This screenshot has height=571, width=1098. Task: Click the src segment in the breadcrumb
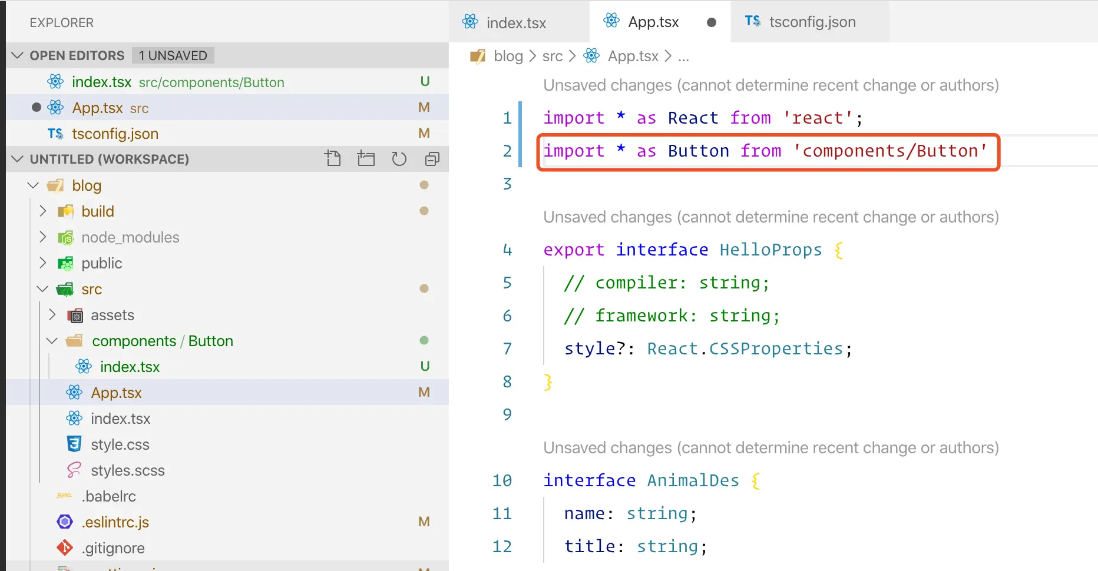point(553,56)
